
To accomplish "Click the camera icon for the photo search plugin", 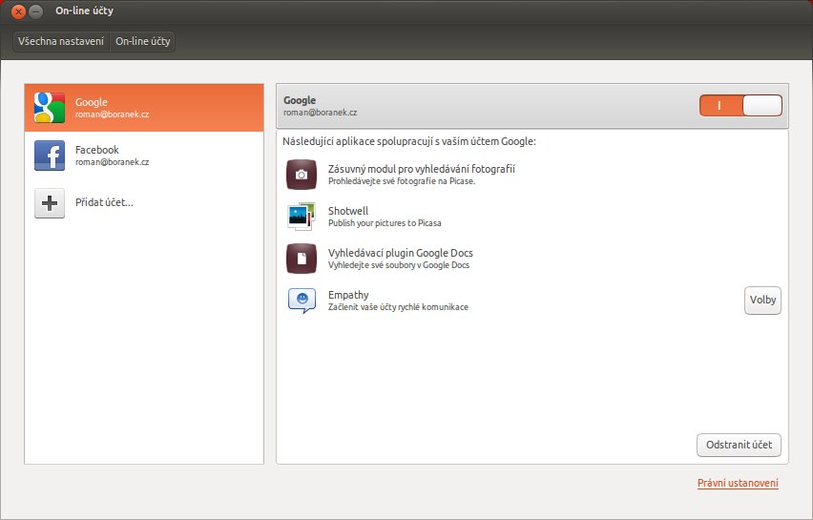I will 302,175.
